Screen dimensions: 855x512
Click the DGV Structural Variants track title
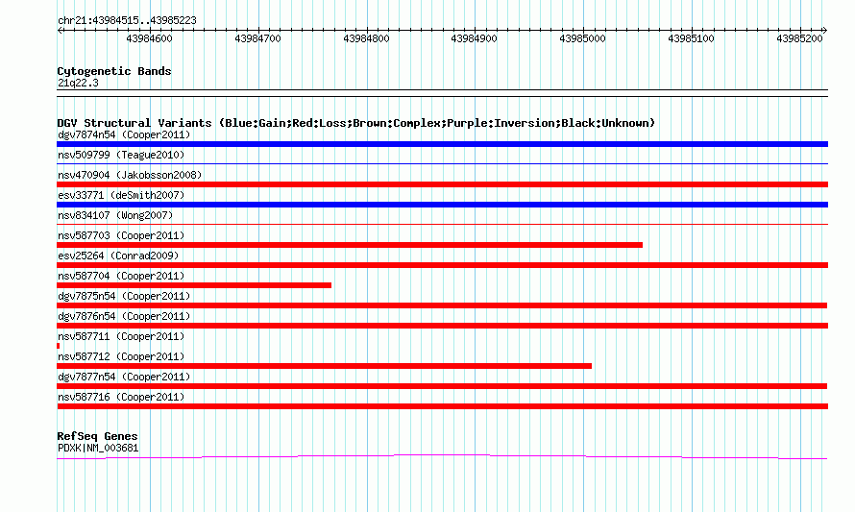point(356,123)
